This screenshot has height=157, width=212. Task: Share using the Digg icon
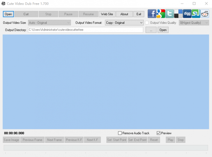tap(187, 14)
